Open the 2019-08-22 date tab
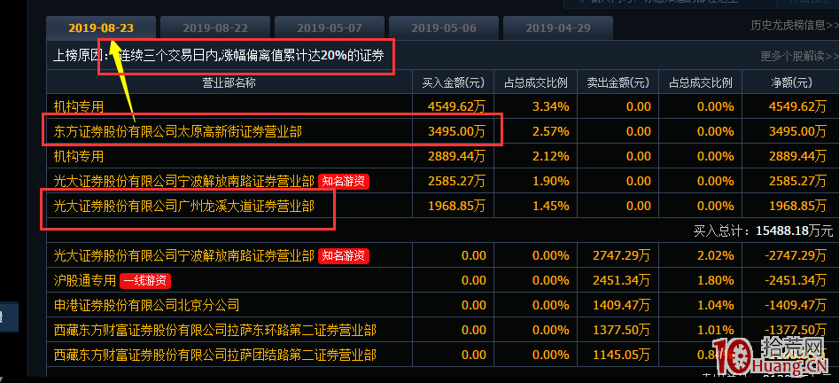The width and height of the screenshot is (839, 383). click(x=215, y=27)
